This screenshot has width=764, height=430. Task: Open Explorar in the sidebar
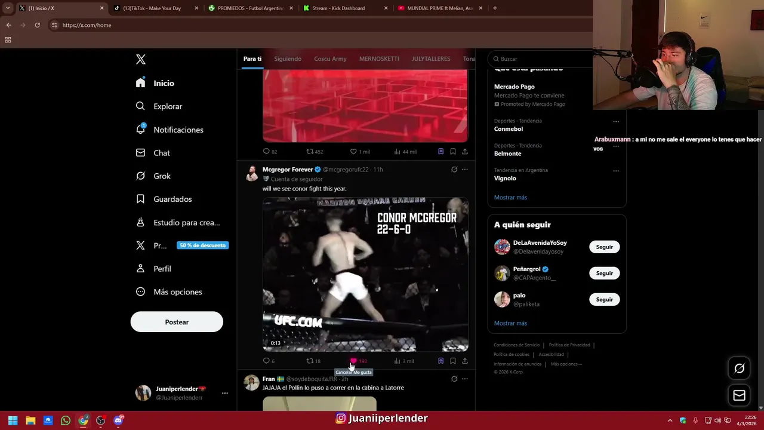click(x=159, y=106)
